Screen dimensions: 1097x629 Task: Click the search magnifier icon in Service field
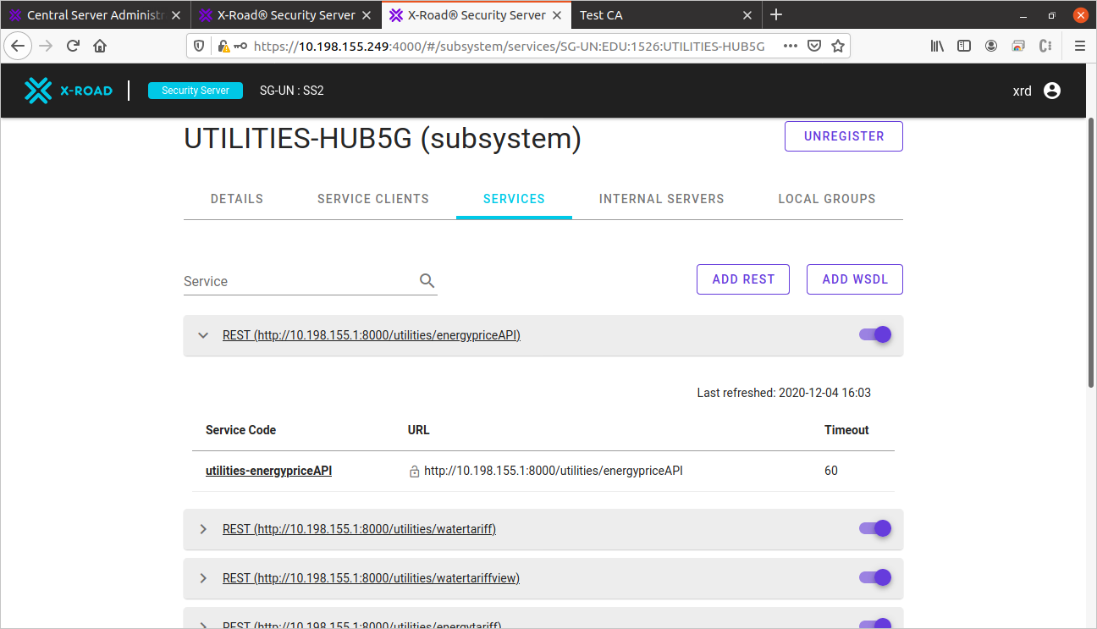(427, 281)
